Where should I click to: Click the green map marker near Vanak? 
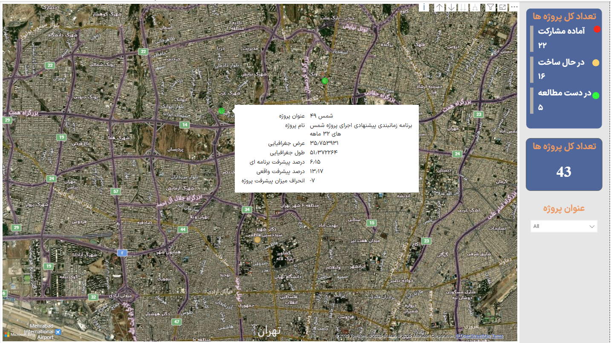(x=325, y=81)
